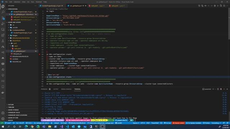Click the Run file play icon in editor toolbar

click(218, 6)
